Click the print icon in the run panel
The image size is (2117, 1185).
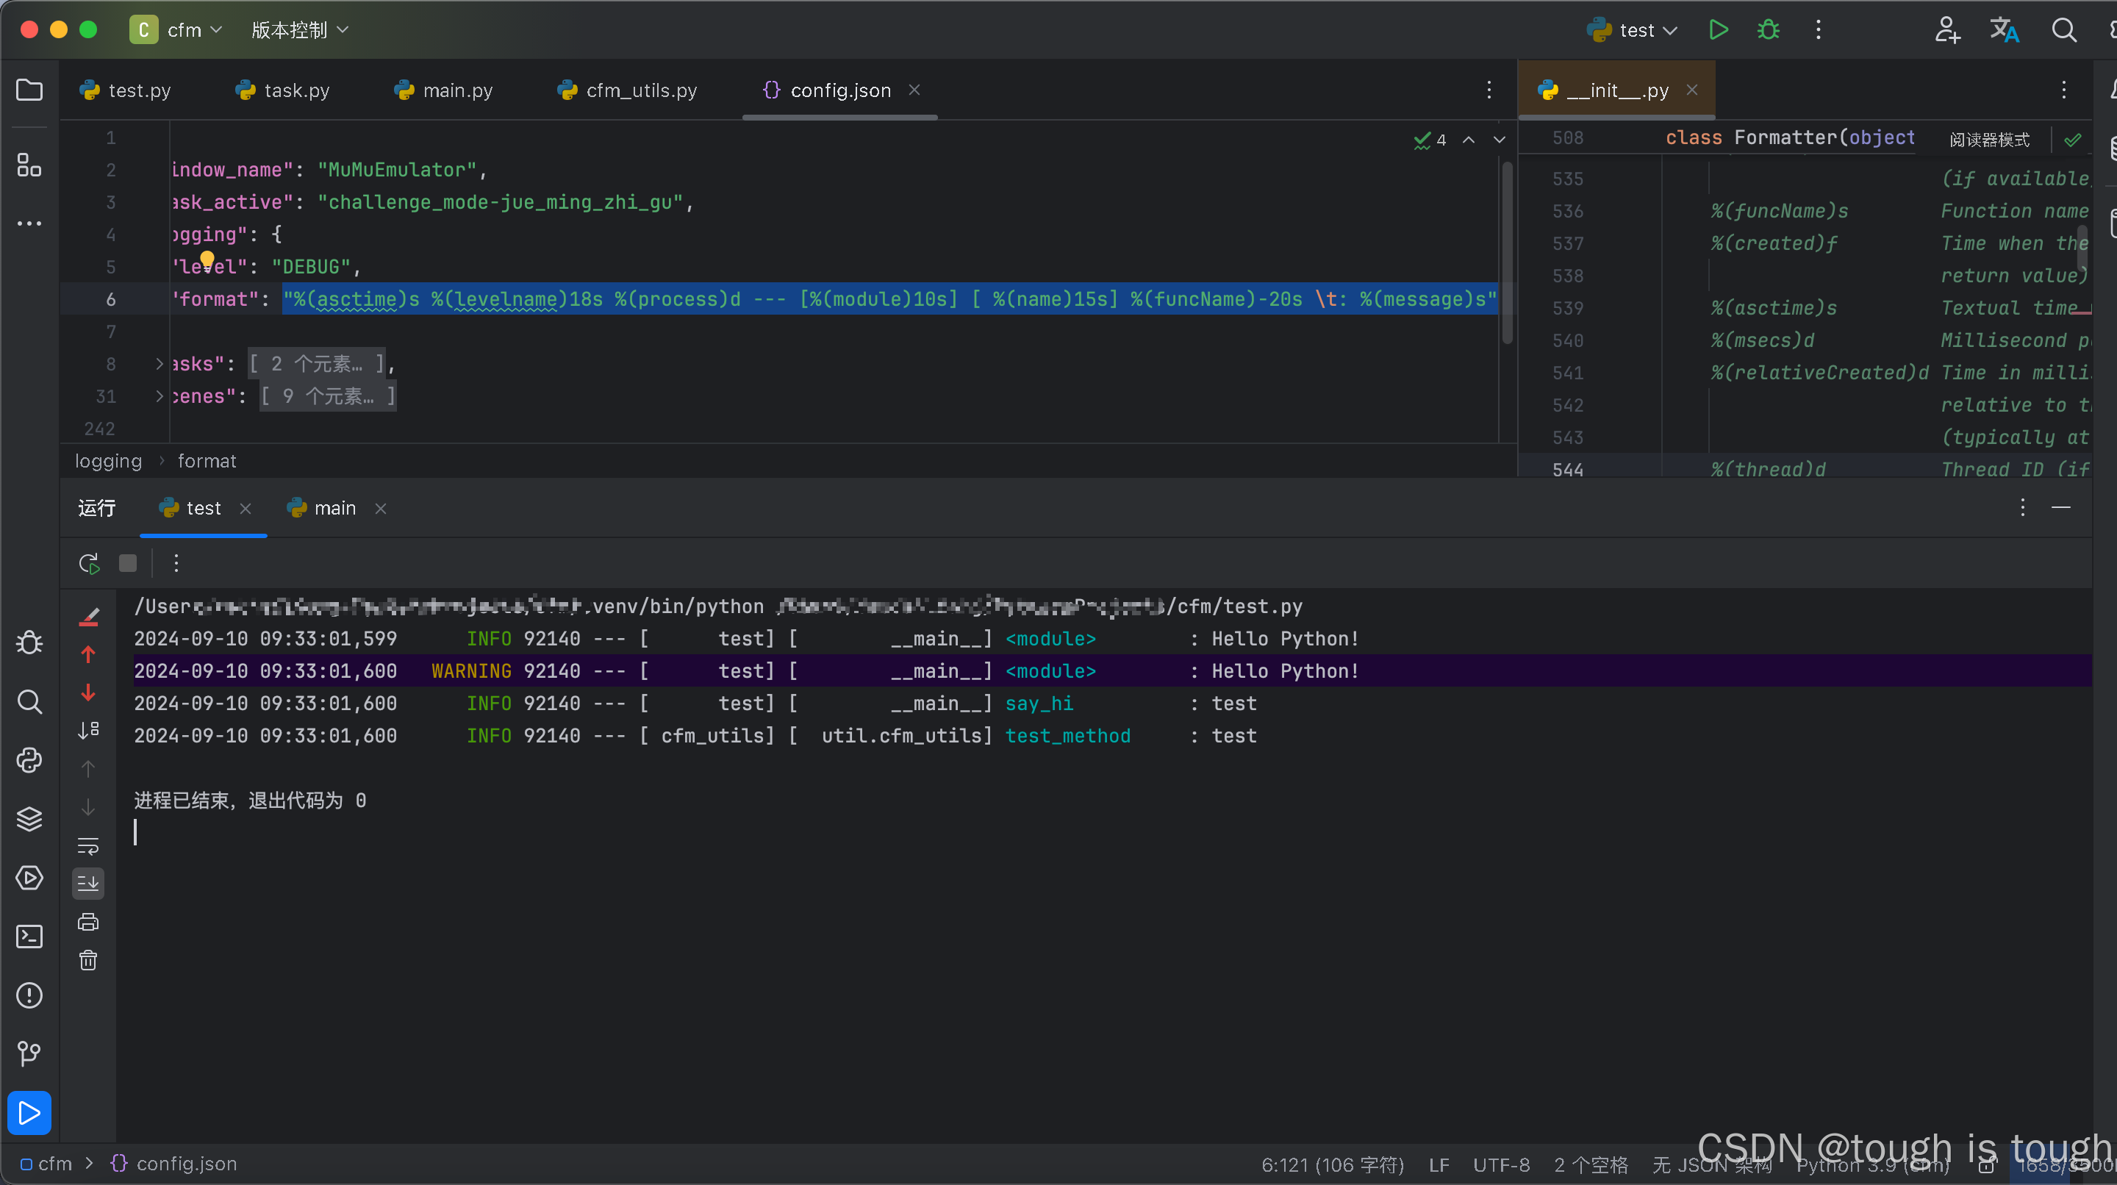(x=88, y=922)
